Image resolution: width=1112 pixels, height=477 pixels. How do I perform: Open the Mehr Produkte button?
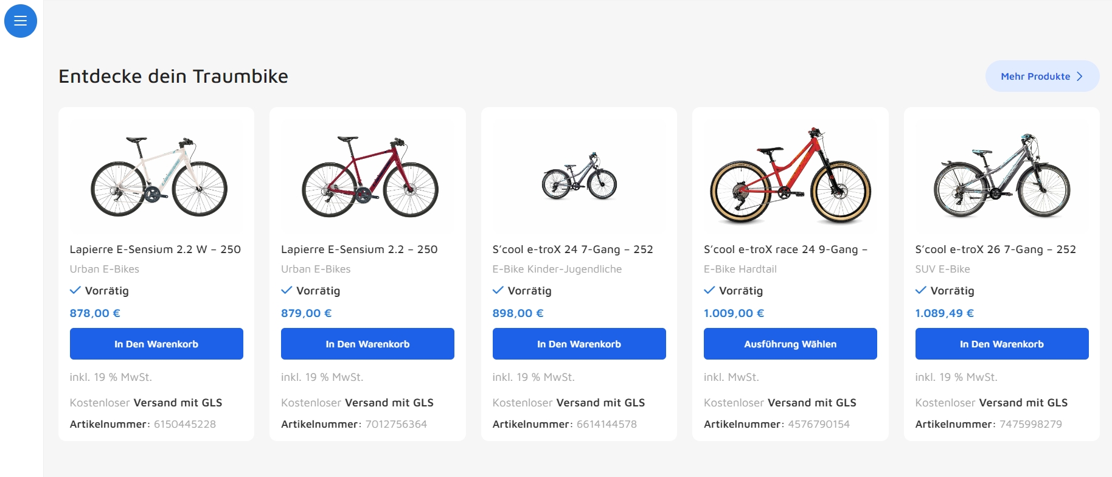(1042, 76)
